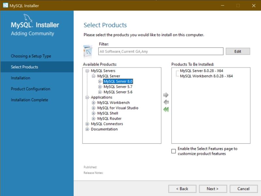Close the MySQL Installer window
The width and height of the screenshot is (261, 196).
tap(254, 6)
